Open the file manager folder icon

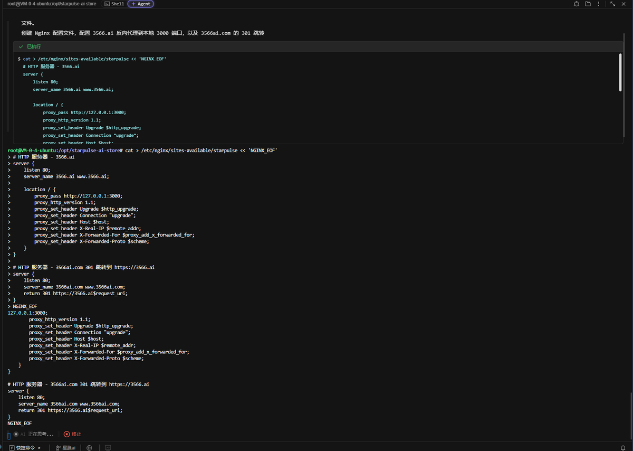coord(588,4)
